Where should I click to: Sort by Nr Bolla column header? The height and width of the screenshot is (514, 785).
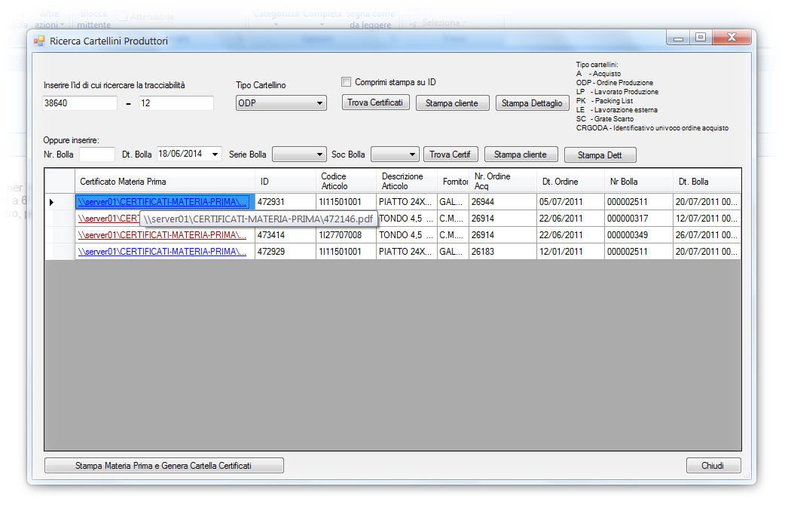[639, 182]
